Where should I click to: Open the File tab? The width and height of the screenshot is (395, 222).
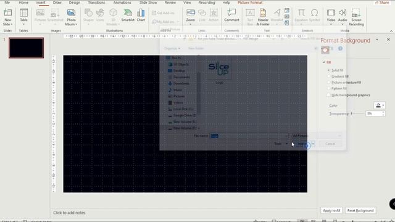click(x=7, y=2)
